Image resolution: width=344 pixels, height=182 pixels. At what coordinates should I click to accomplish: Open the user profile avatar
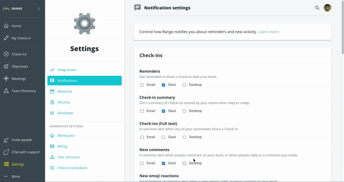[327, 8]
